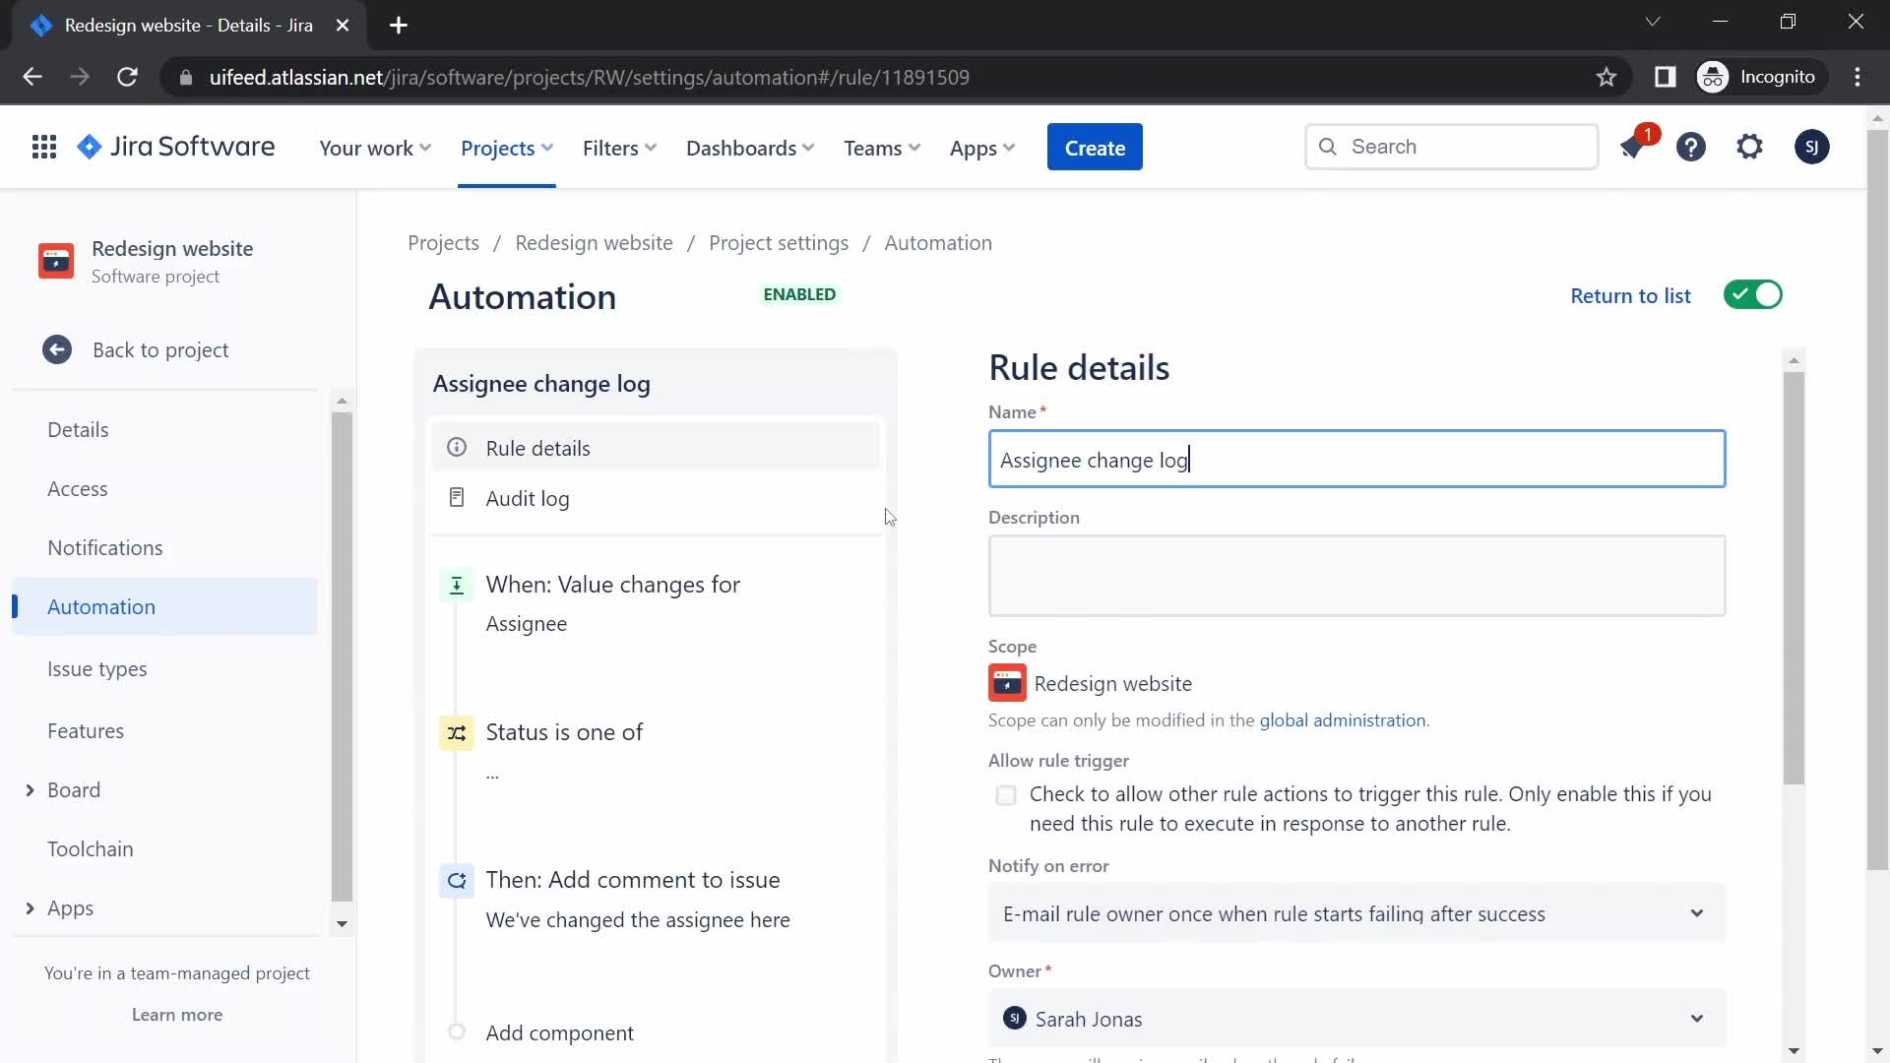Screen dimensions: 1890x1063
Task: Reload the page in browser
Action: pyautogui.click(x=127, y=78)
